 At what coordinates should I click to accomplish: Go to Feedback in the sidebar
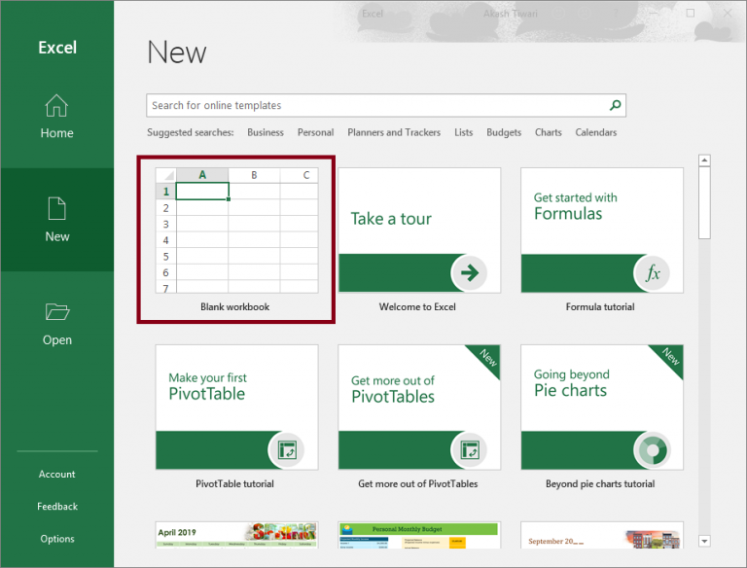(x=56, y=506)
